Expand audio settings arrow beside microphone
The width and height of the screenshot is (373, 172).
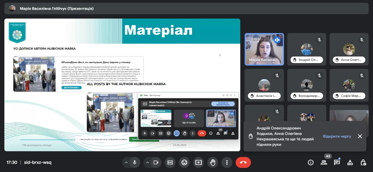126,162
